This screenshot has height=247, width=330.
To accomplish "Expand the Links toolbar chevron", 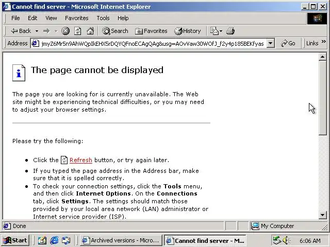I will tap(324, 42).
